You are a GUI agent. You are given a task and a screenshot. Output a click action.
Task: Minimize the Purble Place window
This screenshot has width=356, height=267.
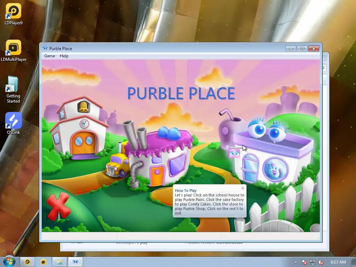pyautogui.click(x=291, y=48)
